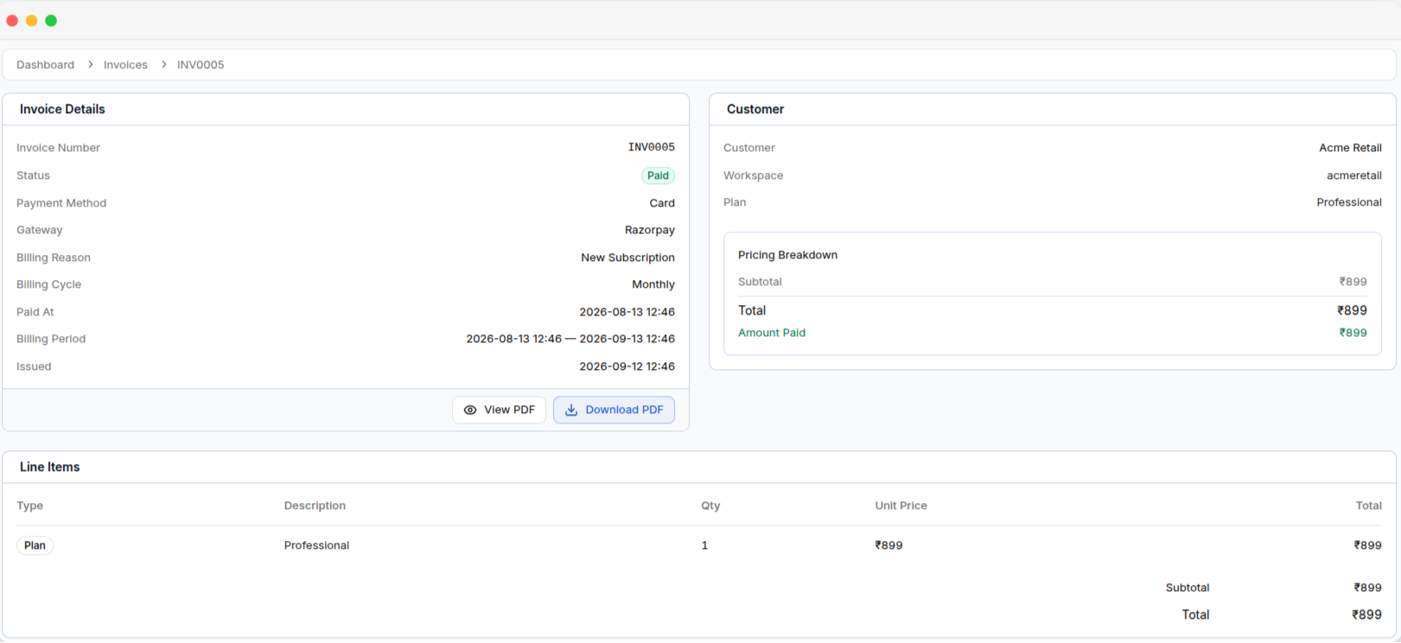Select the Line Items panel heading
Viewport: 1401px width, 643px height.
(x=49, y=467)
